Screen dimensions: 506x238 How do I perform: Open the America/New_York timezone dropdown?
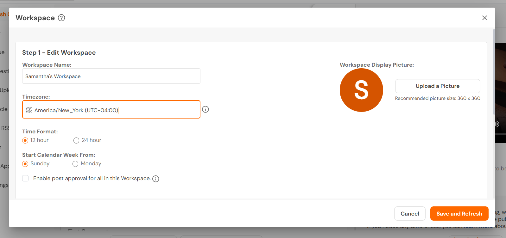click(x=111, y=109)
